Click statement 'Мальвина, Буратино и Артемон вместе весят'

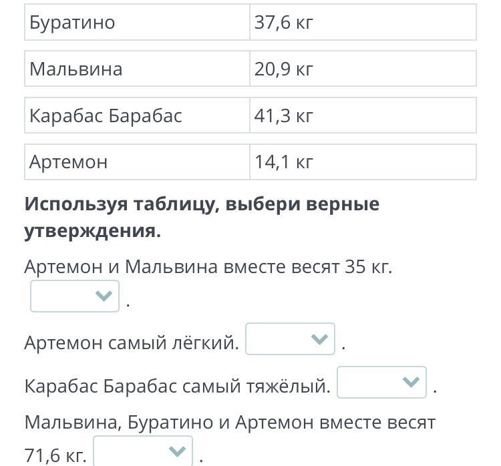click(x=230, y=423)
